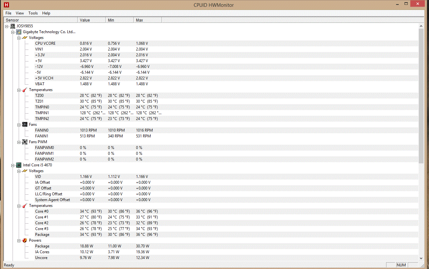
Task: Click the 18.88 W Package power value
Action: click(86, 246)
